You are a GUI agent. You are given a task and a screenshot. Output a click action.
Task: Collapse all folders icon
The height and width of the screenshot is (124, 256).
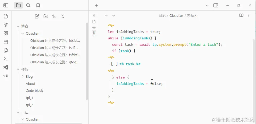point(63,16)
